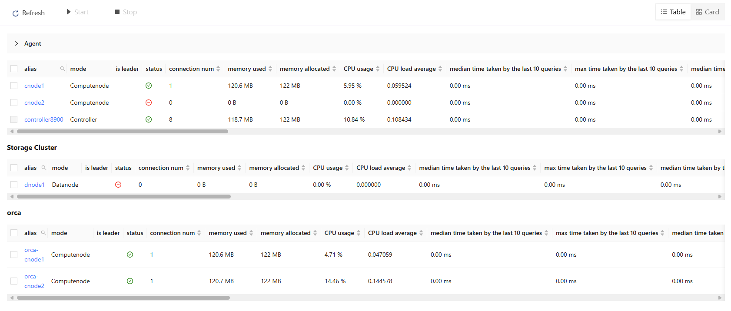Sort orca table by connection num
The width and height of the screenshot is (731, 311).
199,233
